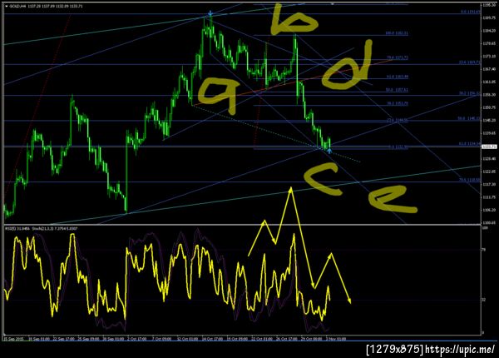Click the 1173.10 price axis label
The height and width of the screenshot is (358, 499).
tap(489, 57)
